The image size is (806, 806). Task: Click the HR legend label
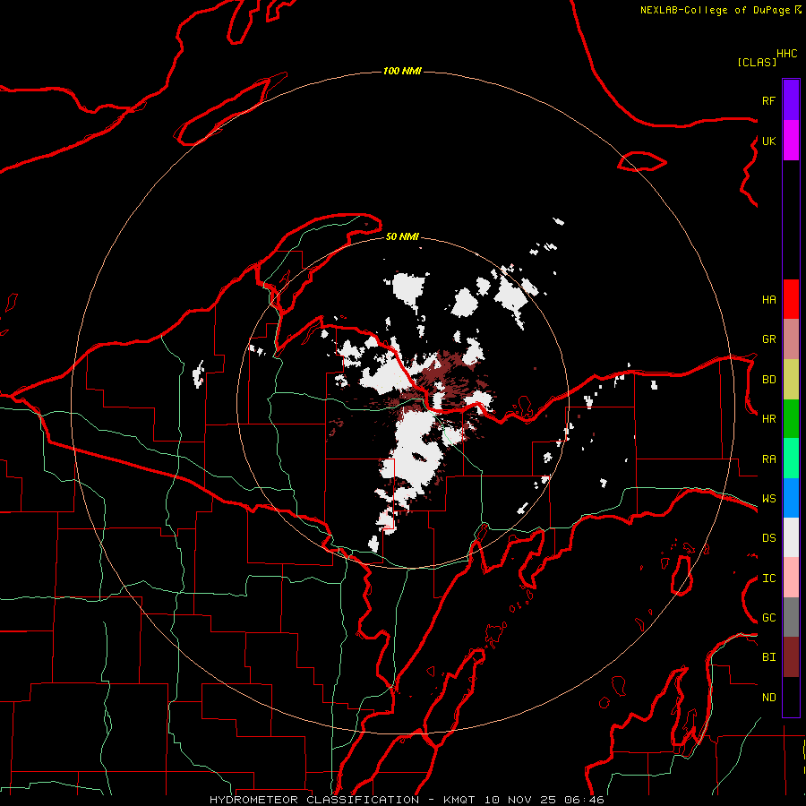pos(768,419)
